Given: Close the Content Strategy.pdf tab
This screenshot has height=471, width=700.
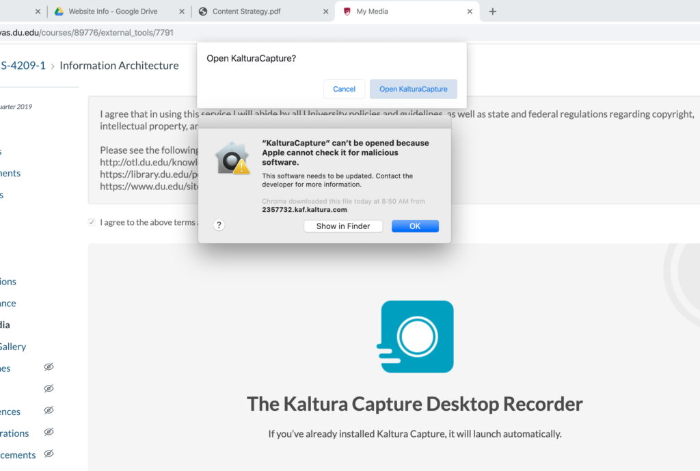Looking at the screenshot, I should 325,12.
